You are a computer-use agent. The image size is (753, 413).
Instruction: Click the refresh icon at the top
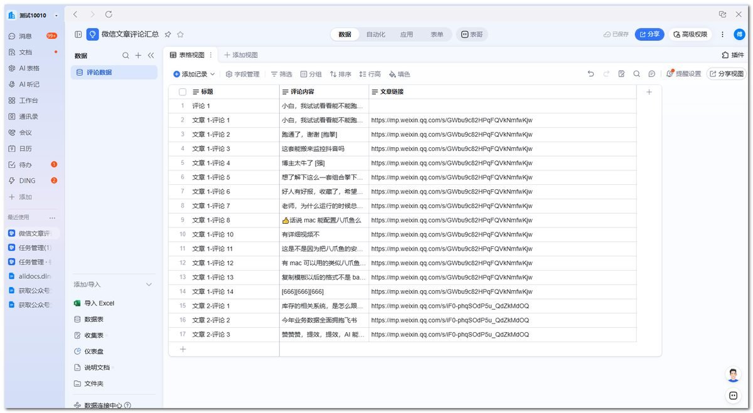point(109,14)
